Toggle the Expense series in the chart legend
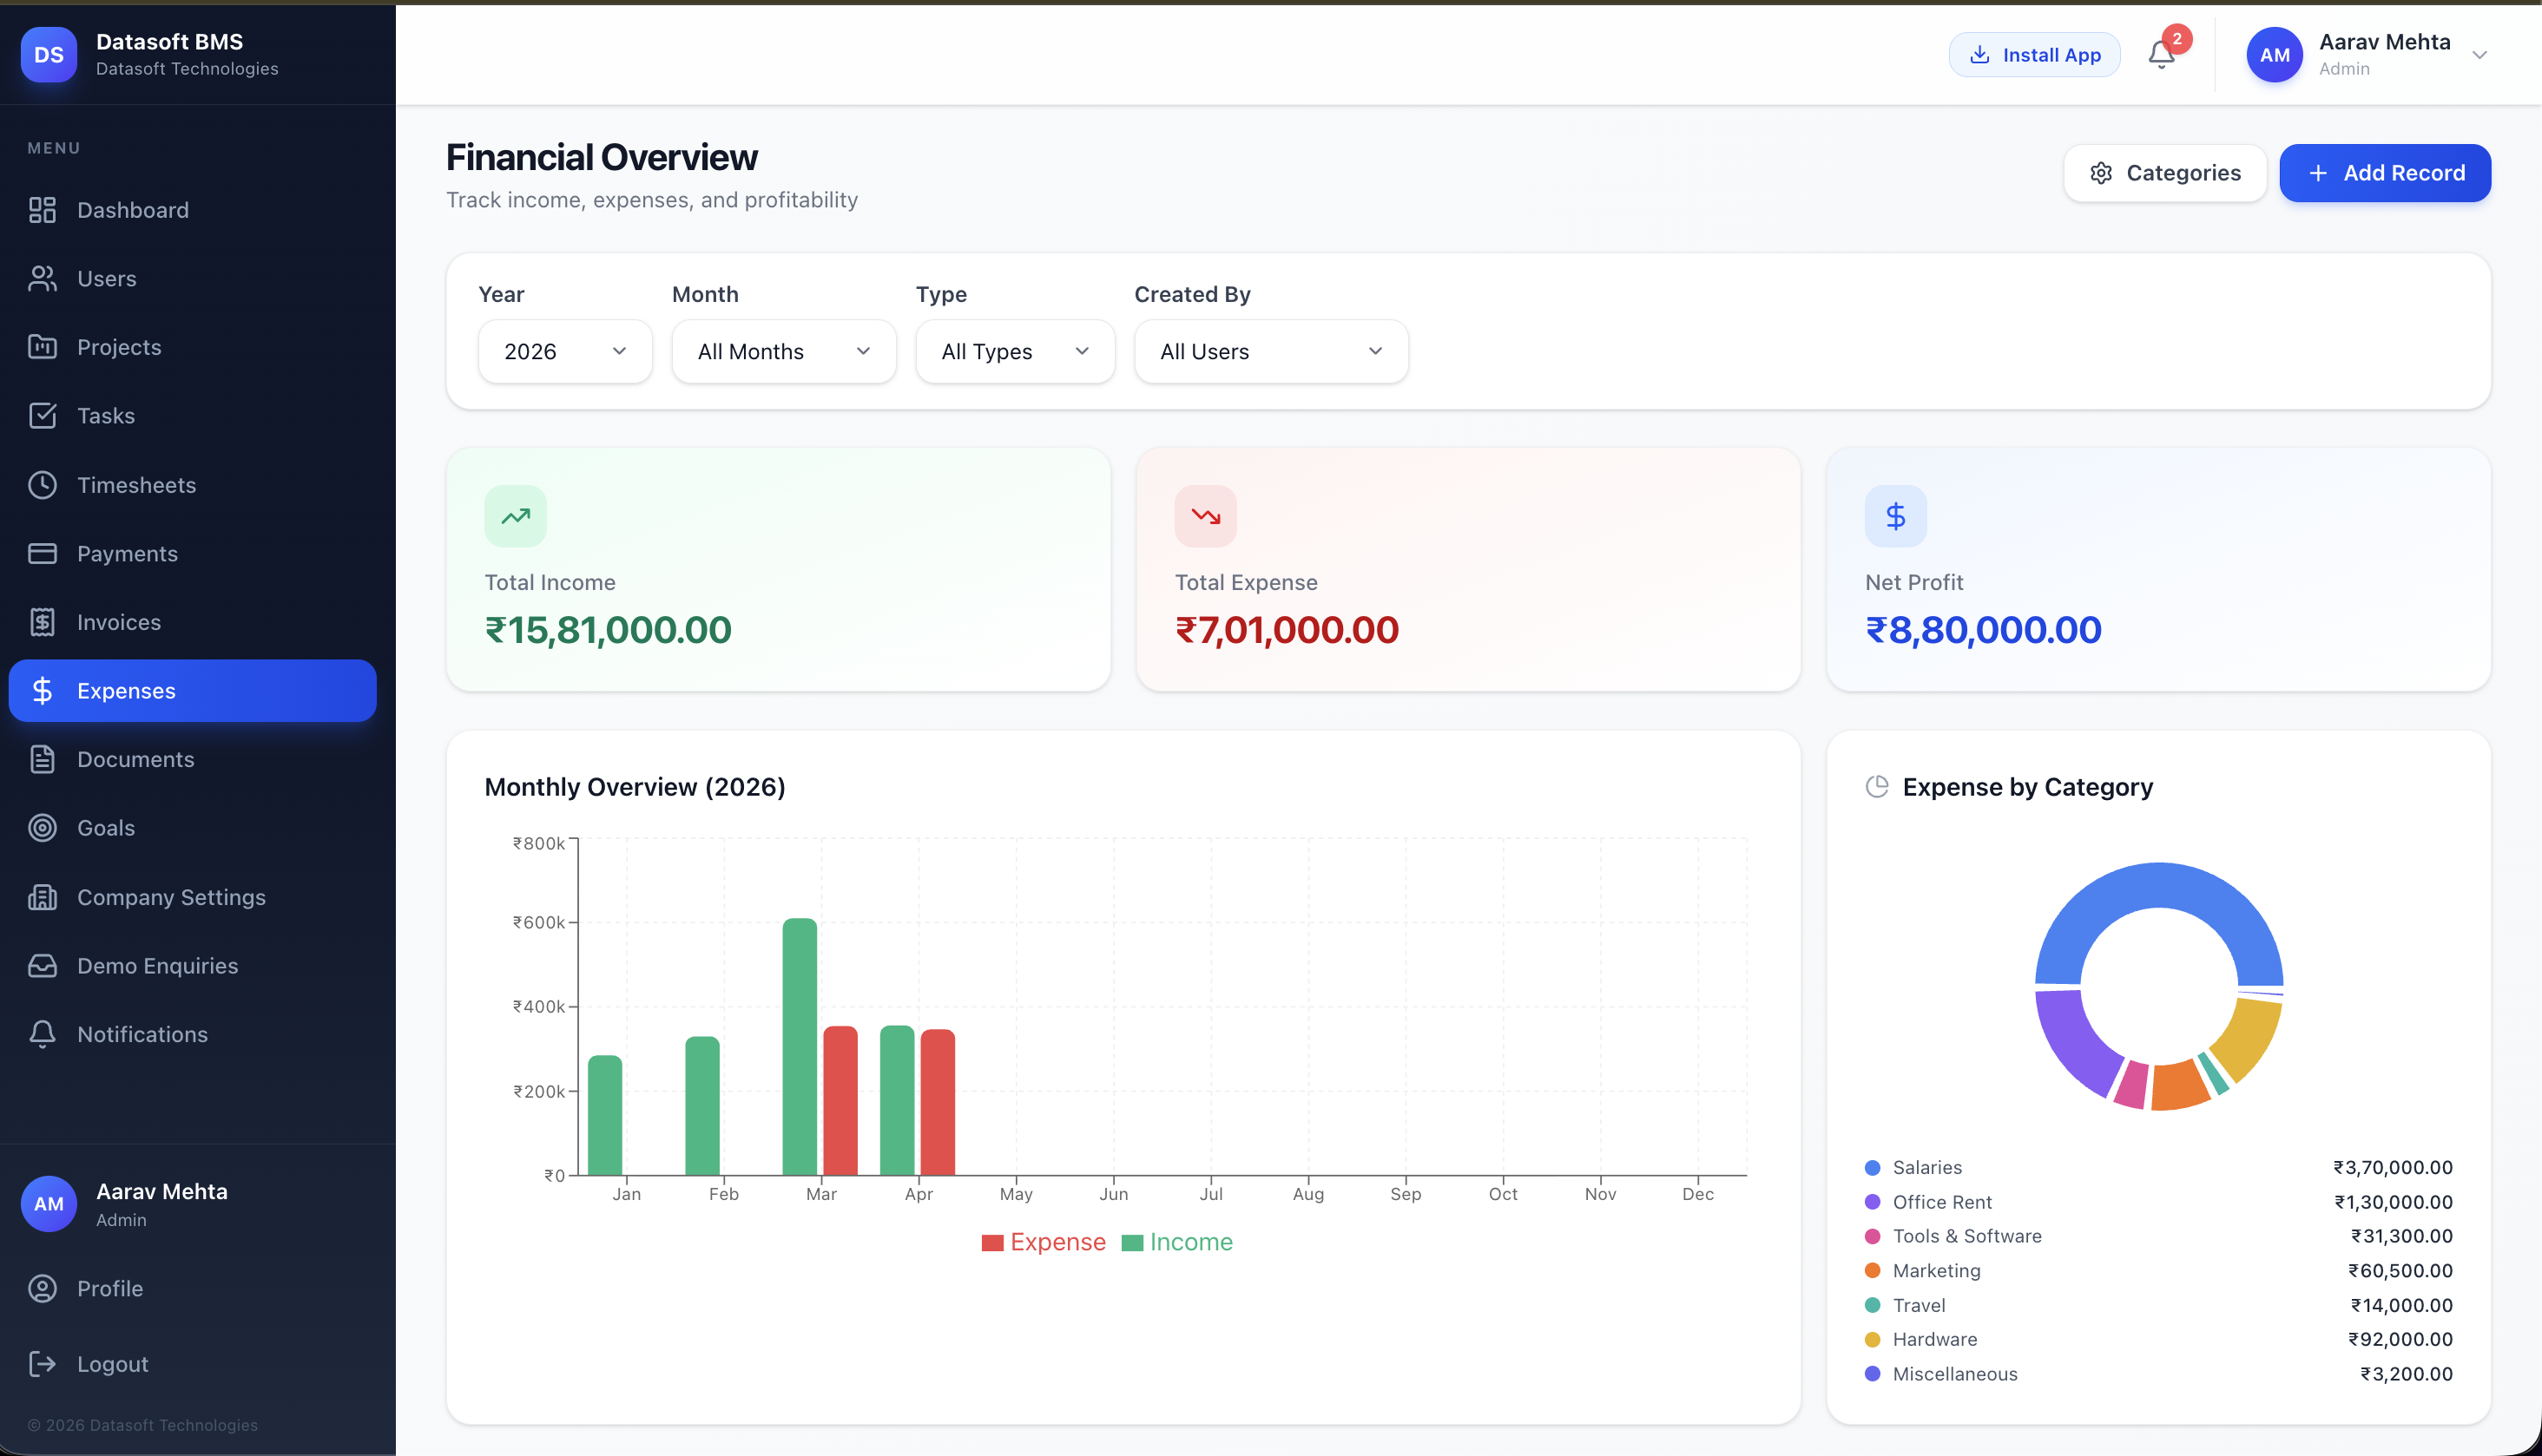 tap(1044, 1242)
